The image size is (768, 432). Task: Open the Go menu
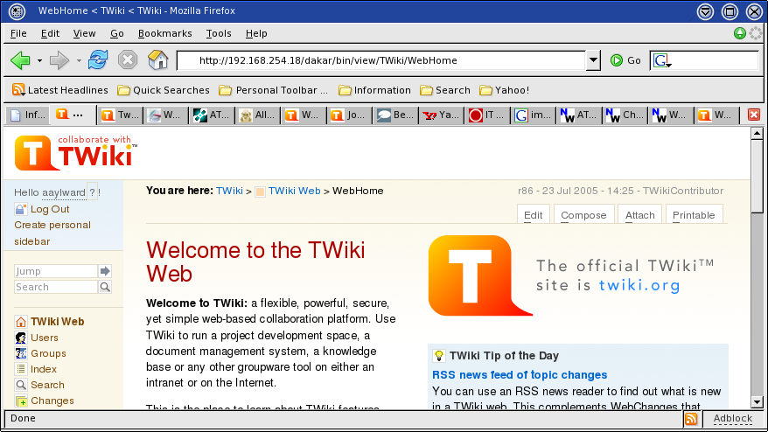point(116,33)
